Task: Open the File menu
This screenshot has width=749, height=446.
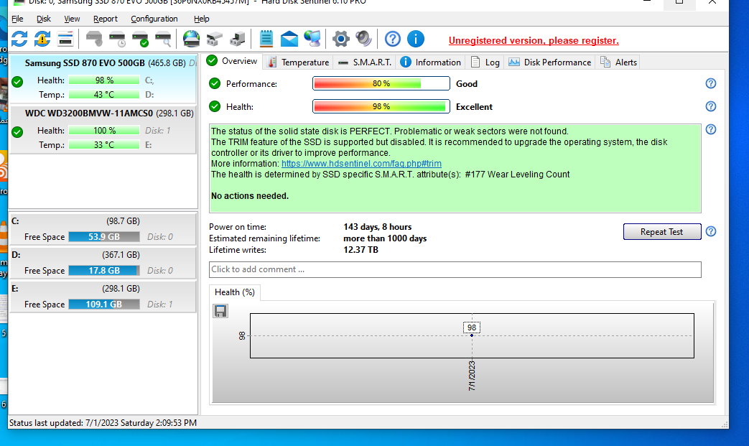Action: (17, 19)
